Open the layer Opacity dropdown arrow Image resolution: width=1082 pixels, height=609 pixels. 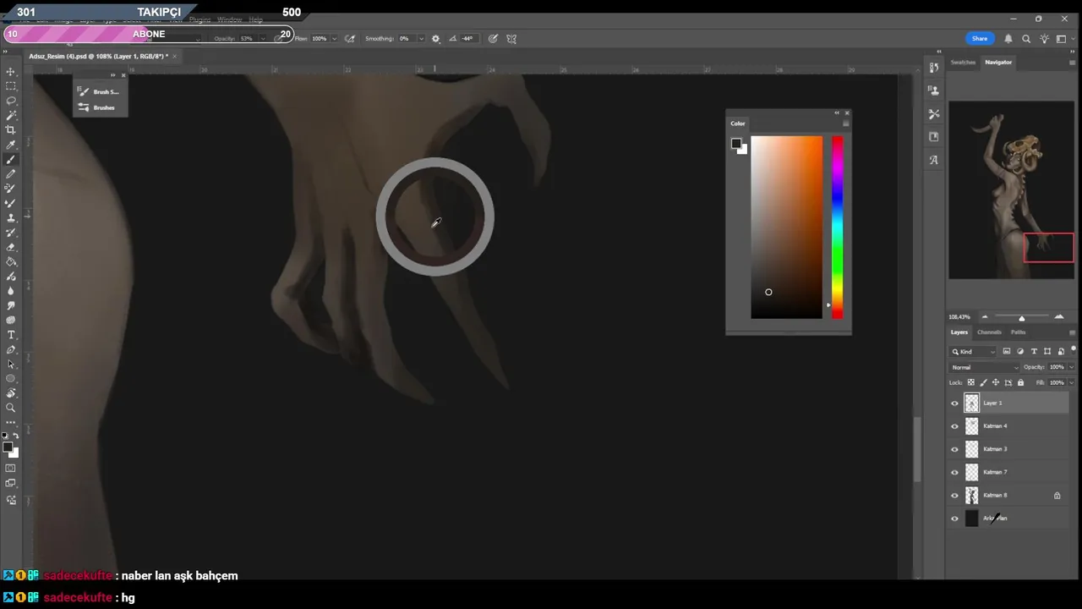pos(1071,367)
